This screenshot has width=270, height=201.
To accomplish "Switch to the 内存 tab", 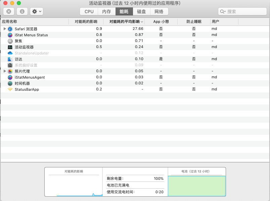I will click(106, 11).
